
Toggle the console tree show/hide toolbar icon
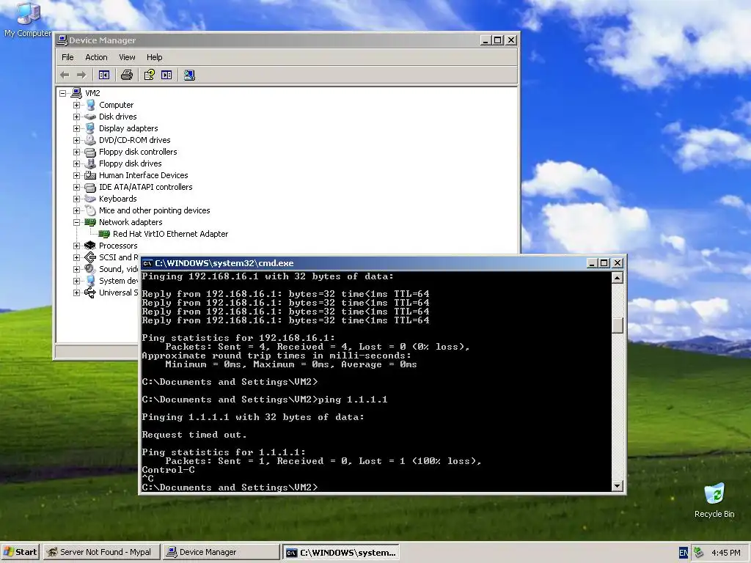104,76
